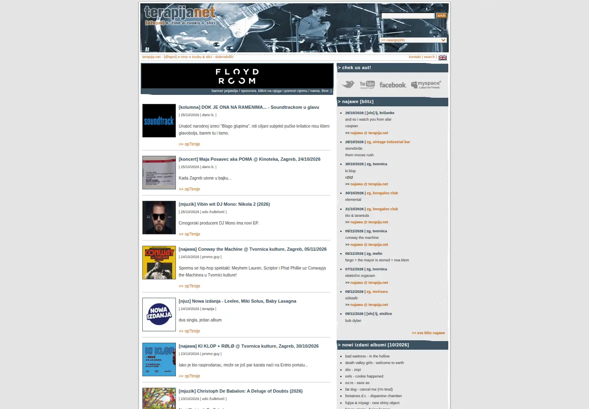Click the search text field
589x409 pixels.
point(408,16)
